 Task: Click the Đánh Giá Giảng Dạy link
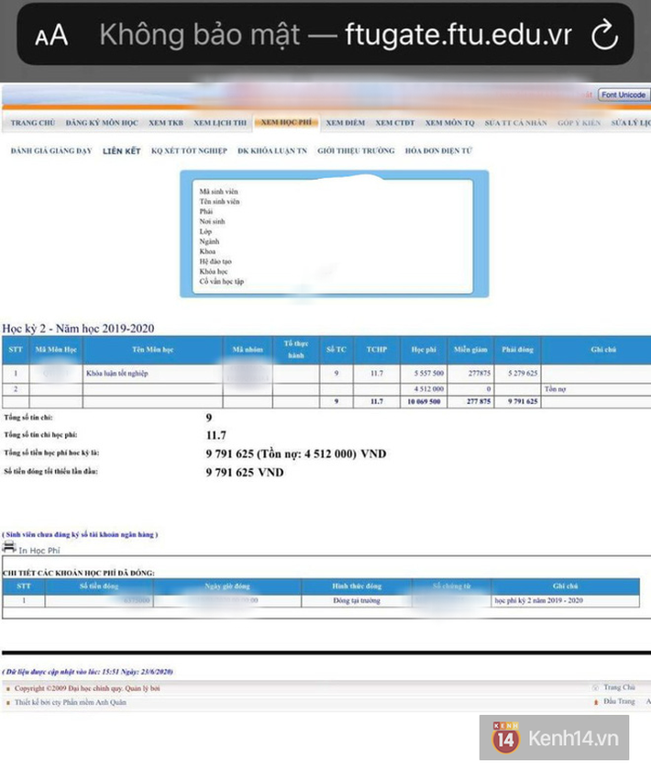click(x=50, y=151)
